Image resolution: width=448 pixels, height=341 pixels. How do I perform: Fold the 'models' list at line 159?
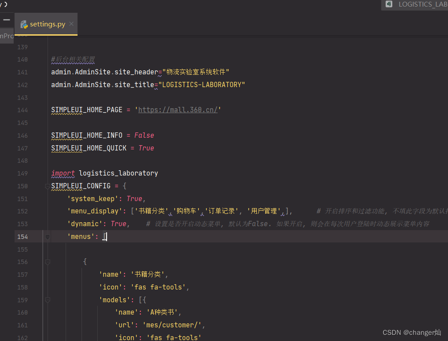click(x=47, y=300)
